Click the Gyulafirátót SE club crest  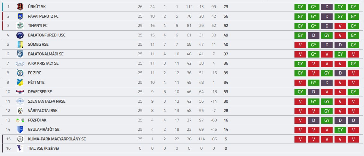click(x=20, y=129)
